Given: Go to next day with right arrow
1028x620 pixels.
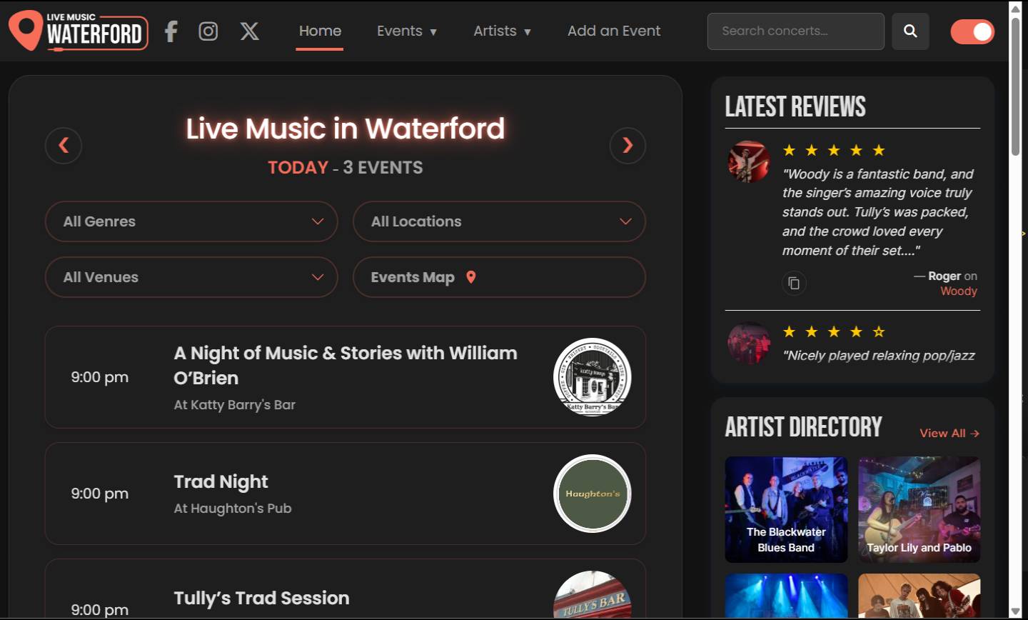Looking at the screenshot, I should 628,146.
